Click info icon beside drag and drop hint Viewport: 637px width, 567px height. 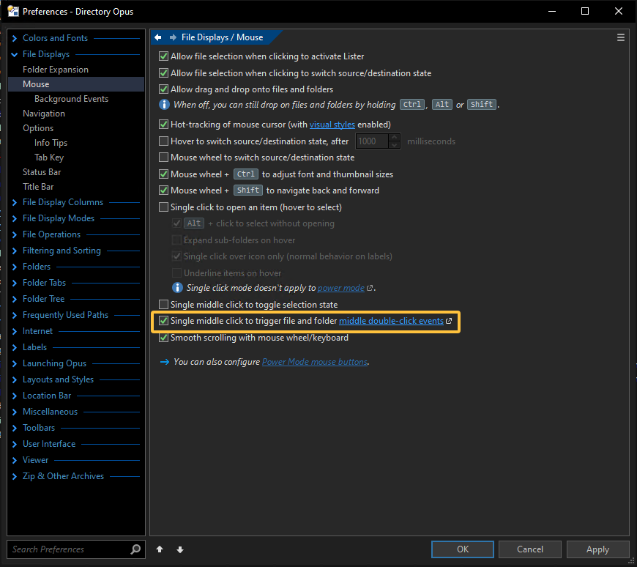pyautogui.click(x=164, y=105)
